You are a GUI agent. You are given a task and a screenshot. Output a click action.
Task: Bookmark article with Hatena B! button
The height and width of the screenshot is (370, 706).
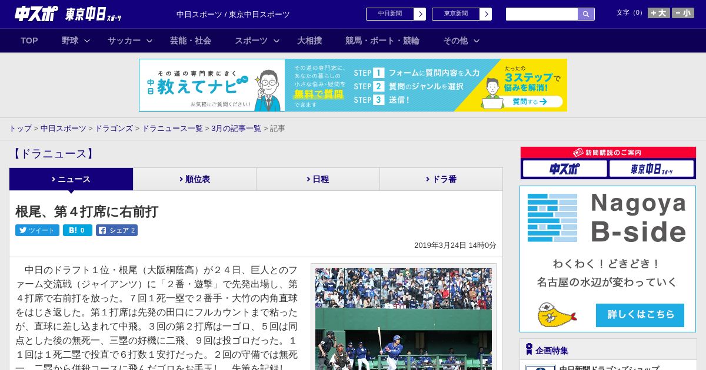pyautogui.click(x=78, y=230)
